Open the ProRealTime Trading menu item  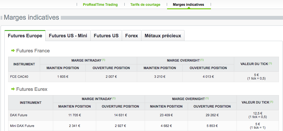pyautogui.click(x=100, y=5)
